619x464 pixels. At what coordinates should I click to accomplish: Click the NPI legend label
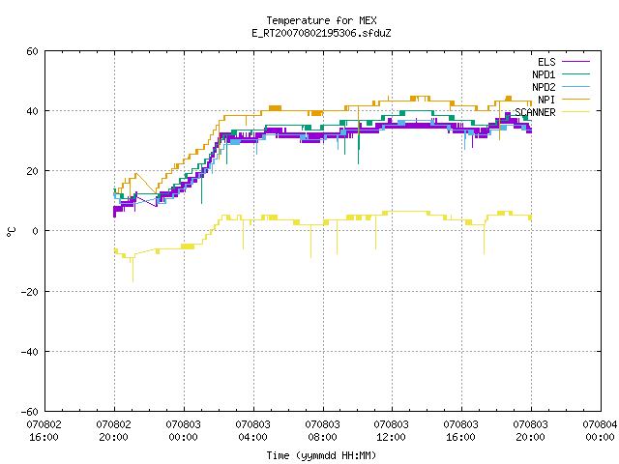[x=546, y=100]
